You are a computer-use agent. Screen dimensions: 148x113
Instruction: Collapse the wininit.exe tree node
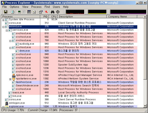(3, 27)
